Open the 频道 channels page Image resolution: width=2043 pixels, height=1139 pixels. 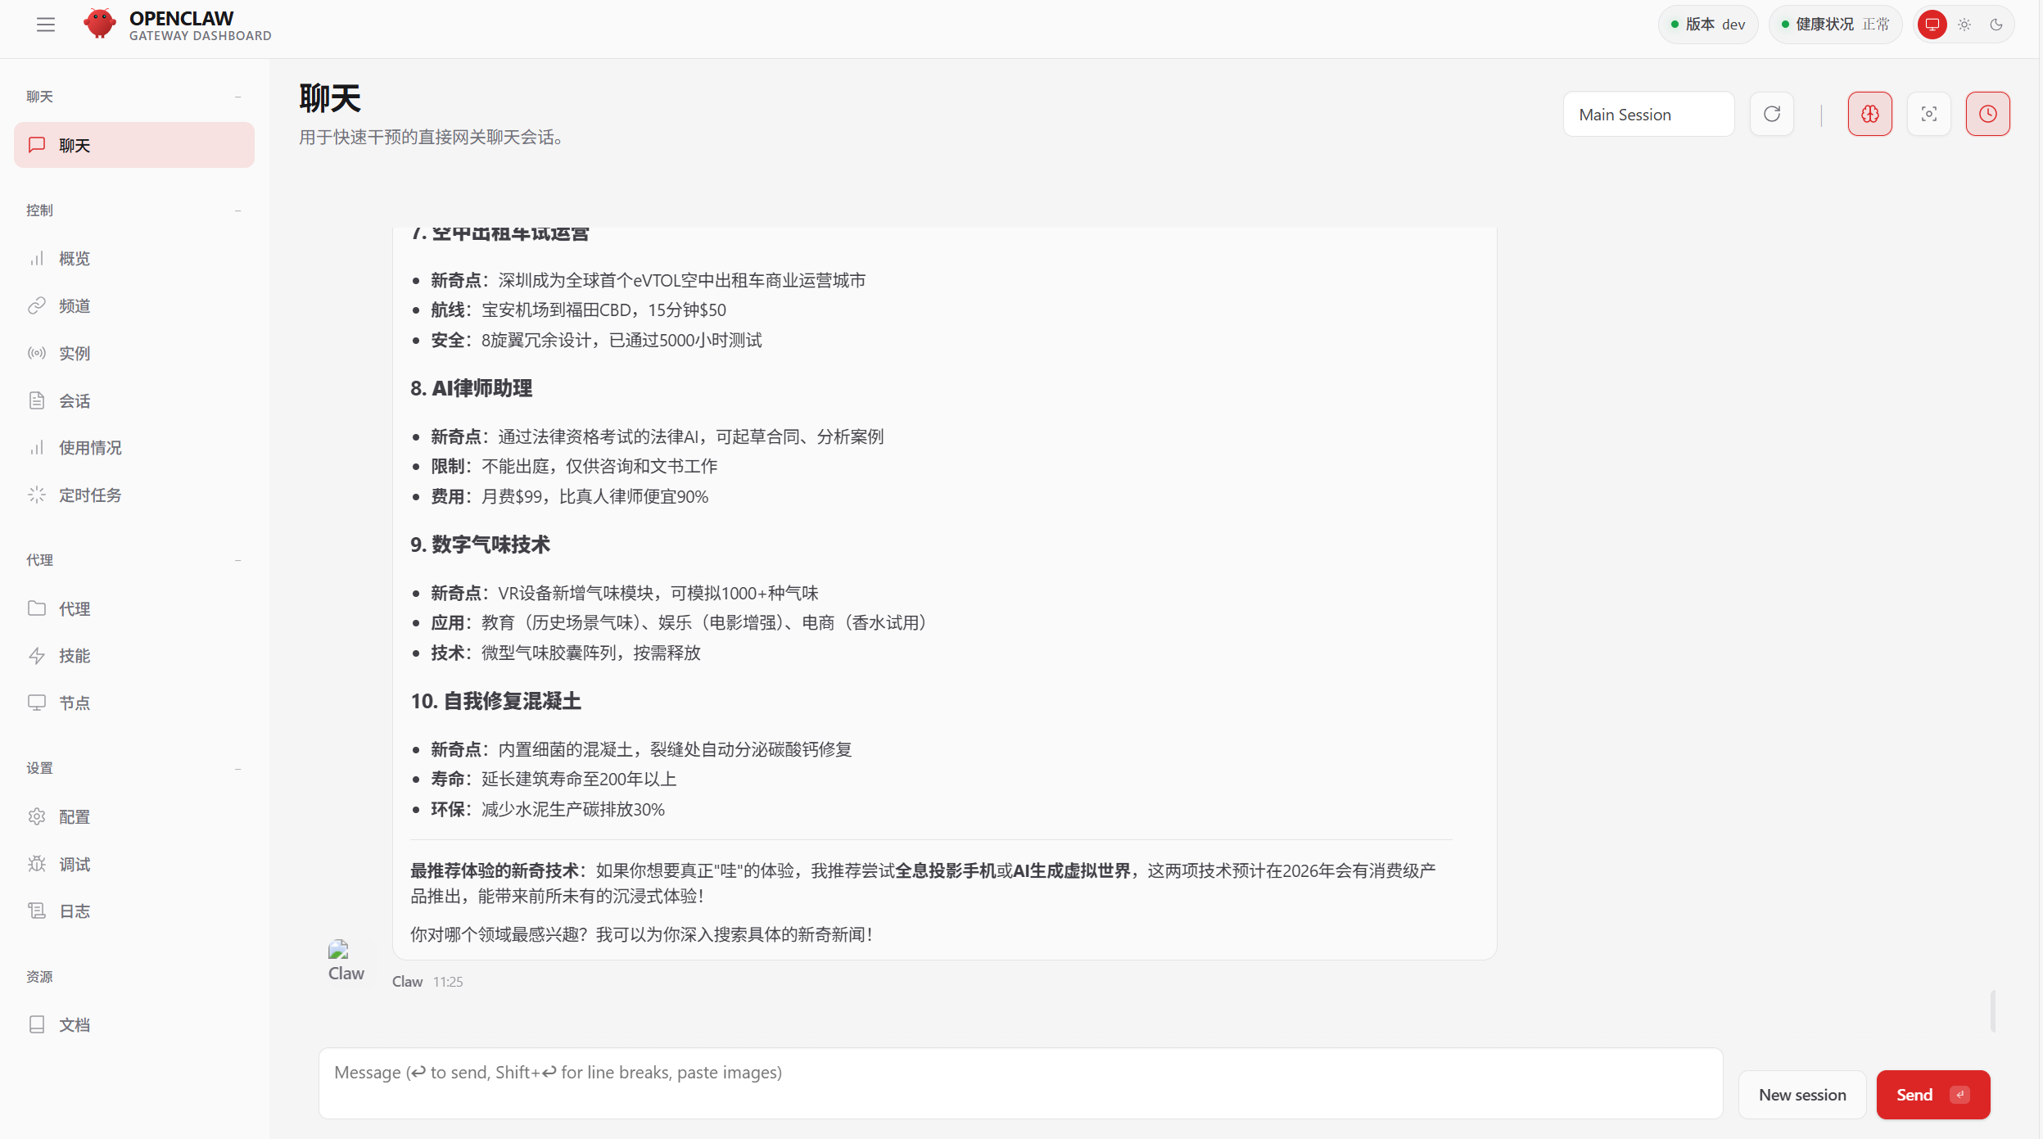[x=75, y=305]
